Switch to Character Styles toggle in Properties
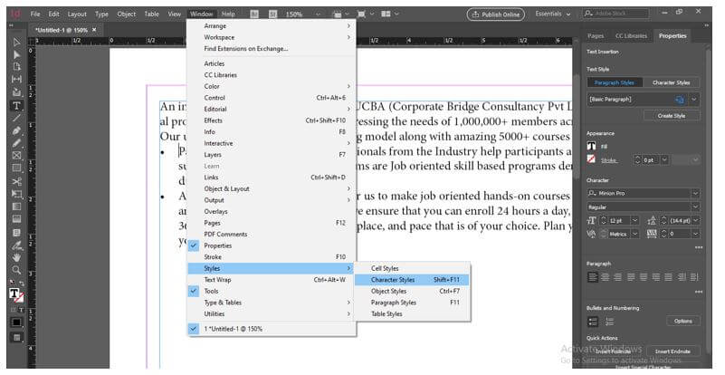725x375 pixels. [671, 82]
